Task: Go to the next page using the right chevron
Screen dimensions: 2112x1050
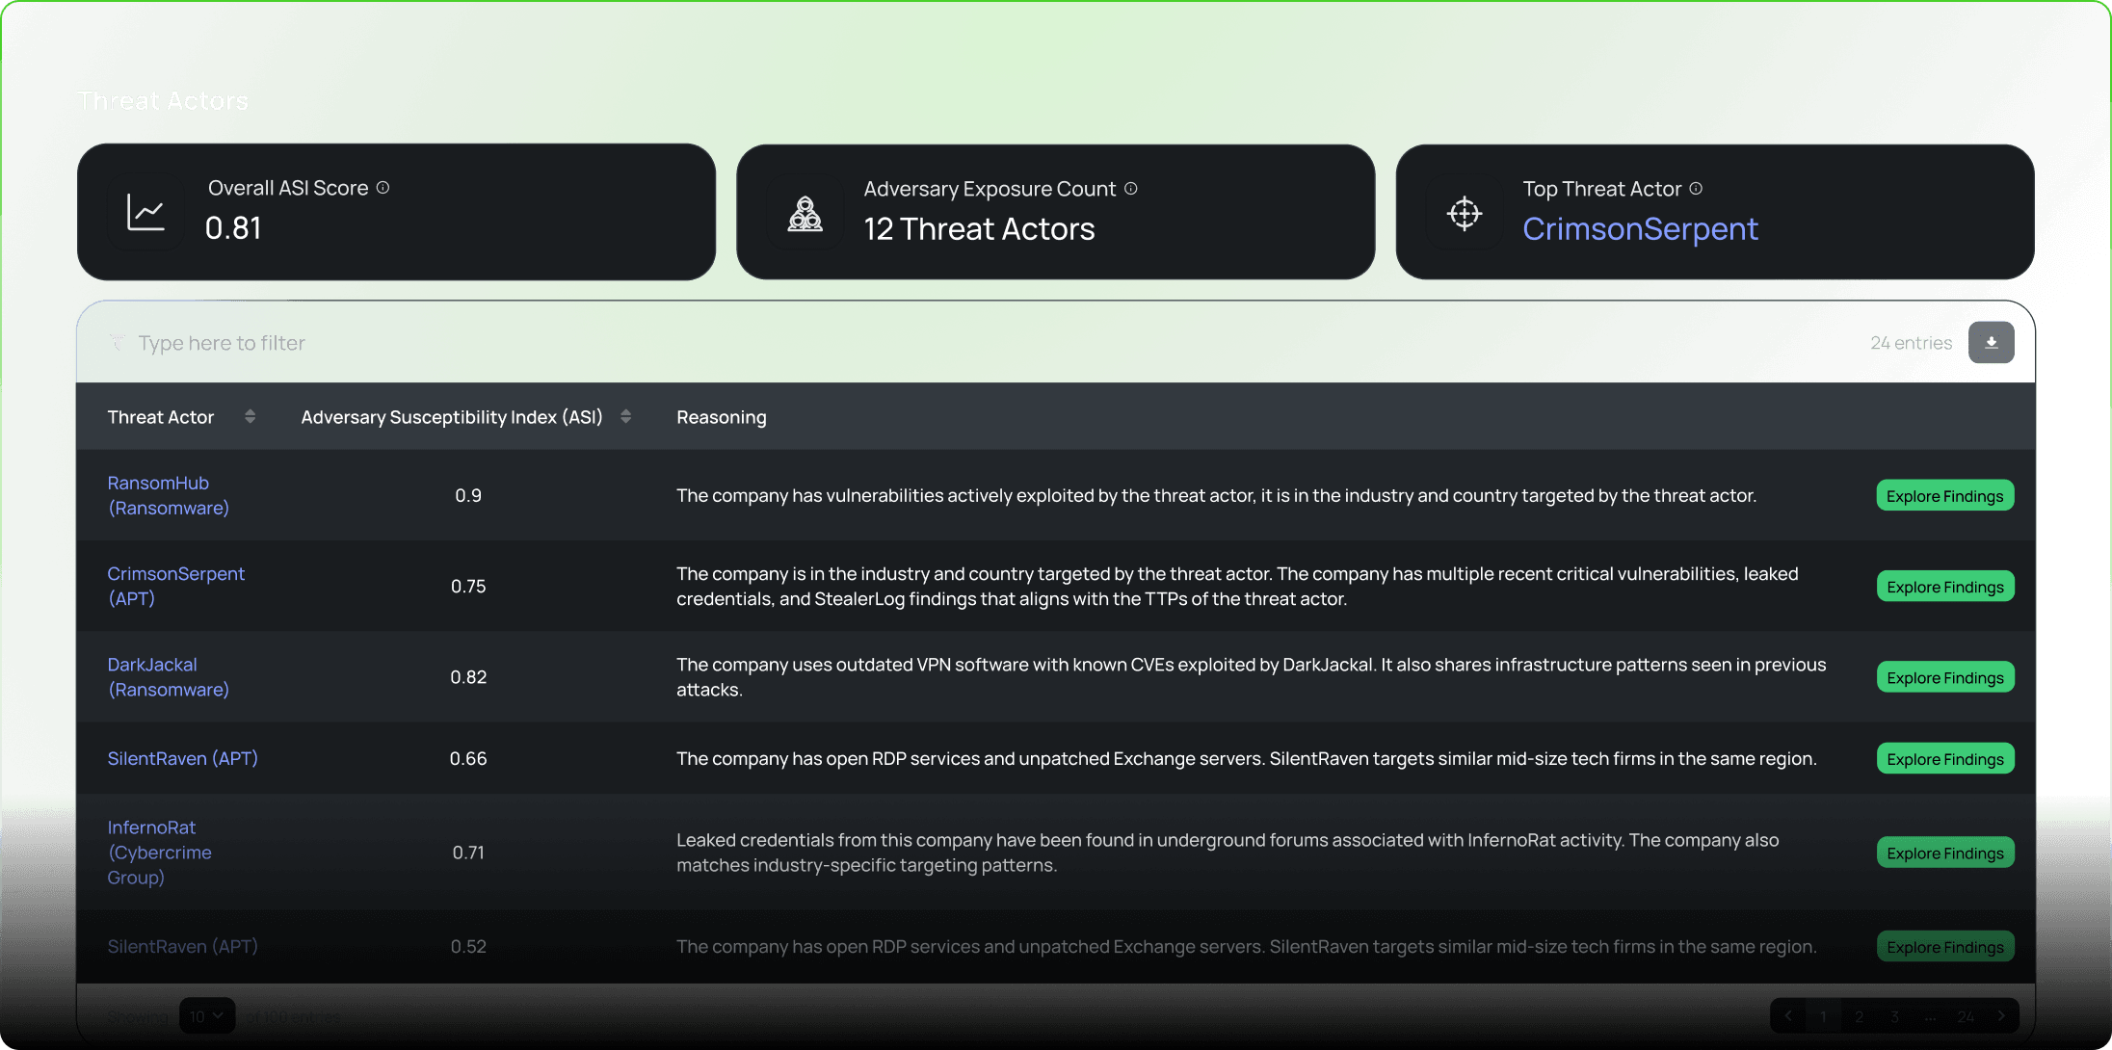Action: (x=2001, y=1015)
